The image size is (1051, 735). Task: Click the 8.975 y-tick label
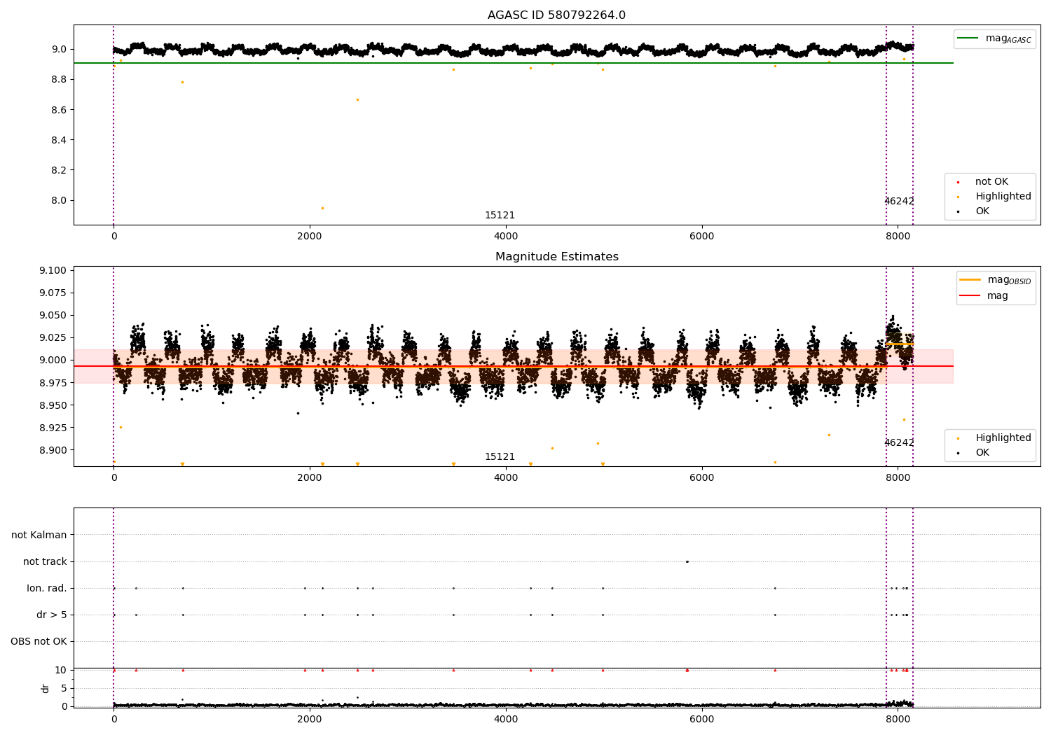[x=53, y=382]
